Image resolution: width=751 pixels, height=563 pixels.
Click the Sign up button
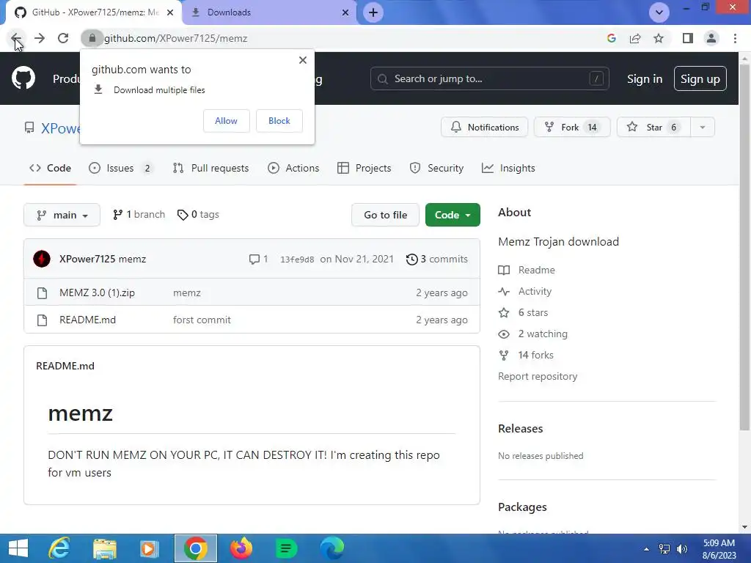click(700, 78)
